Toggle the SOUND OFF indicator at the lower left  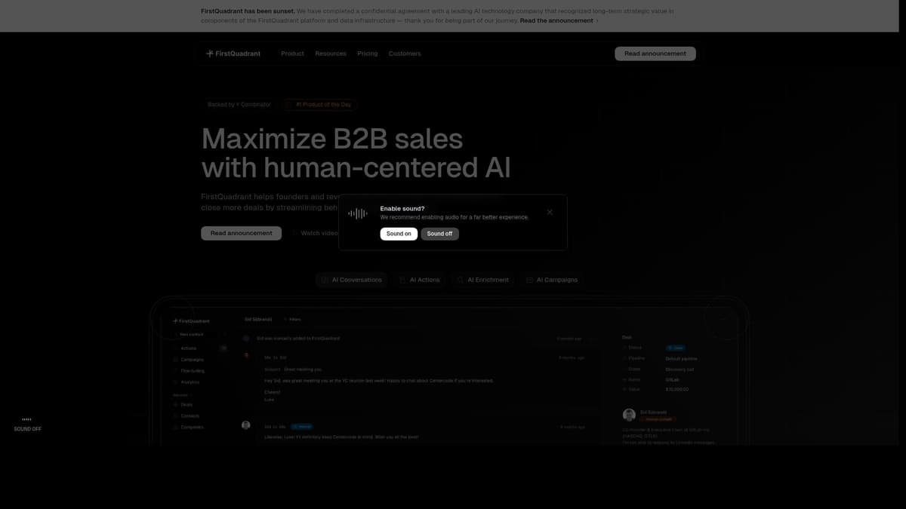point(27,425)
